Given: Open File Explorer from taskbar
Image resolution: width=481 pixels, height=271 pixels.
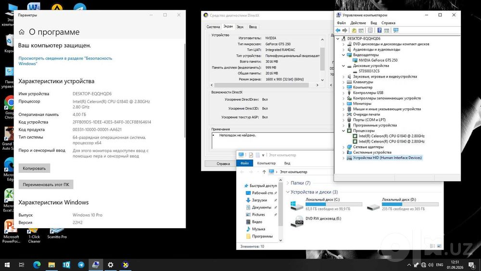Looking at the screenshot, I should coord(51,265).
